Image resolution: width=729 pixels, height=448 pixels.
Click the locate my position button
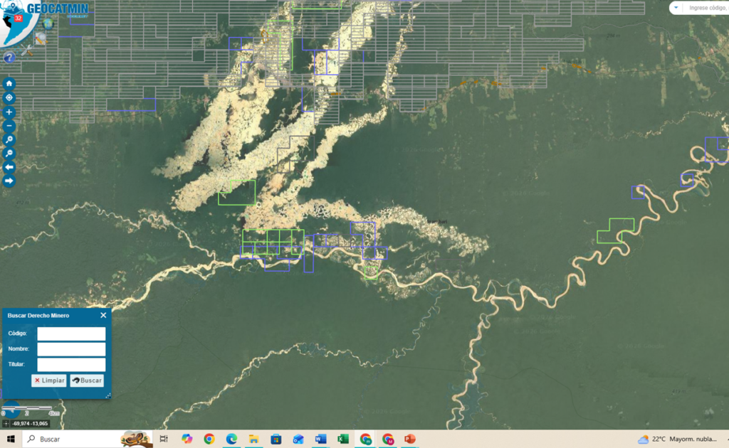tap(9, 97)
